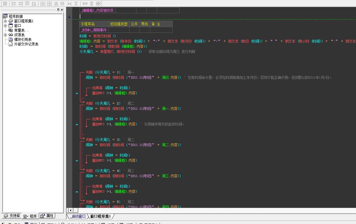Click component horizontal centering icon
Viewport: 356px width, 224px height.
[56, 3]
